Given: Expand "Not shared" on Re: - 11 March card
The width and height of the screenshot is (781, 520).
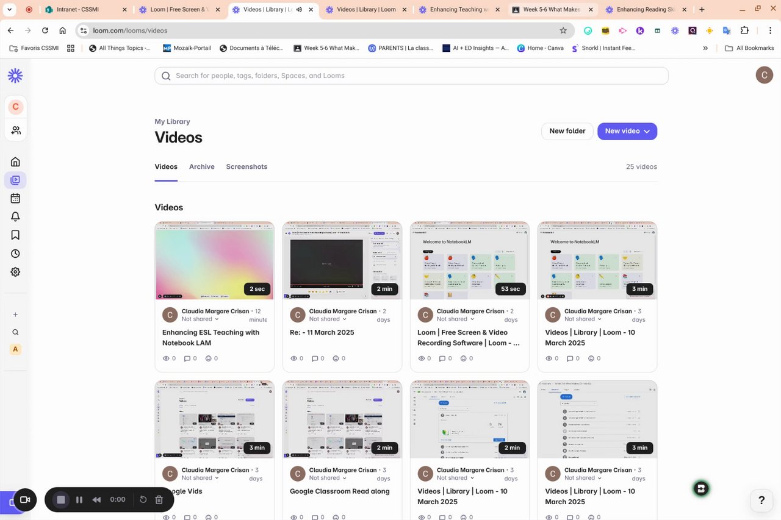Looking at the screenshot, I should click(x=328, y=319).
